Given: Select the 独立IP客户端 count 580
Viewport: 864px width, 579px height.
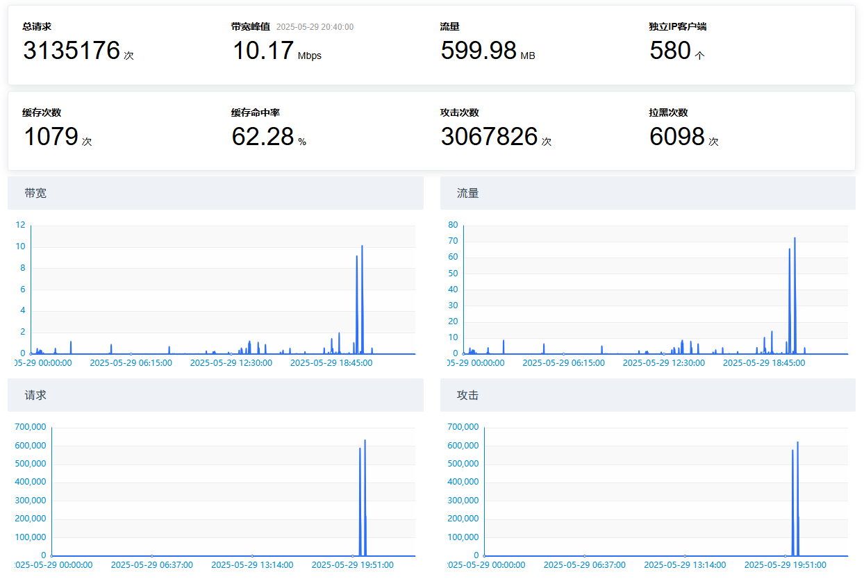Looking at the screenshot, I should (670, 51).
